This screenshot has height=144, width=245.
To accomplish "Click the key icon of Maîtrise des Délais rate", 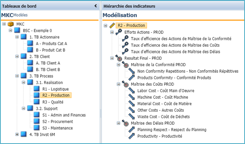I will point(125,51).
